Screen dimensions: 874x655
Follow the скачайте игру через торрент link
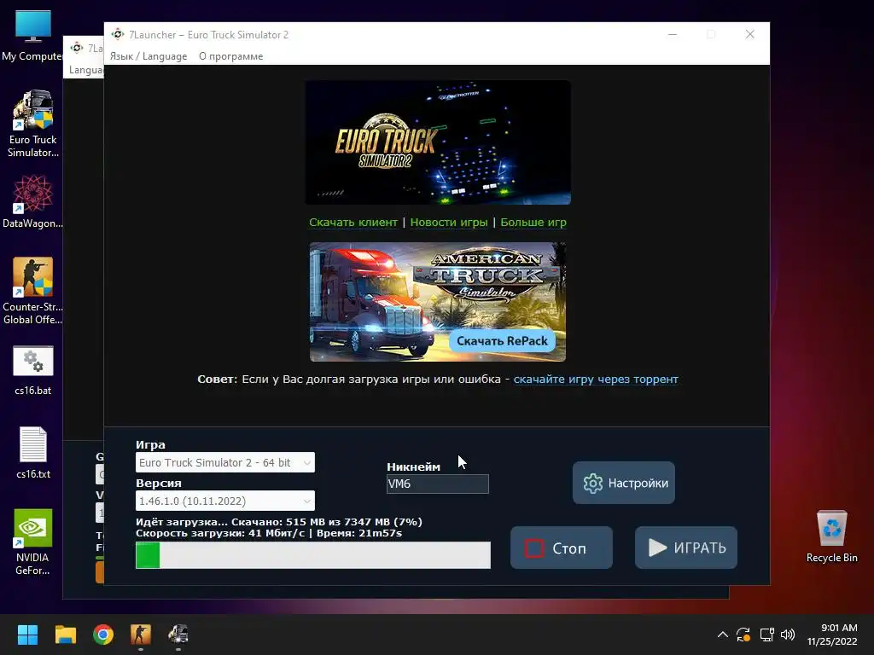click(x=596, y=380)
